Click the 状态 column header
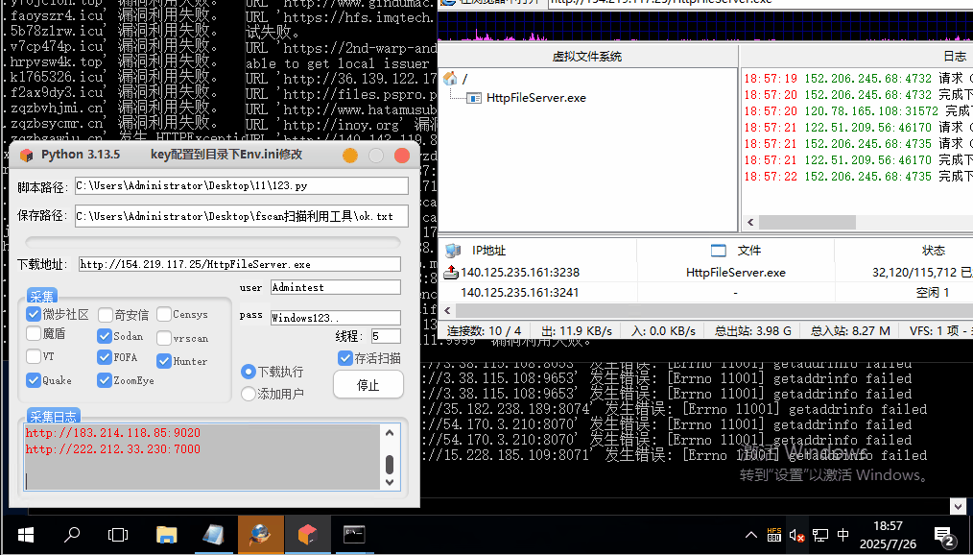This screenshot has height=555, width=973. (934, 251)
